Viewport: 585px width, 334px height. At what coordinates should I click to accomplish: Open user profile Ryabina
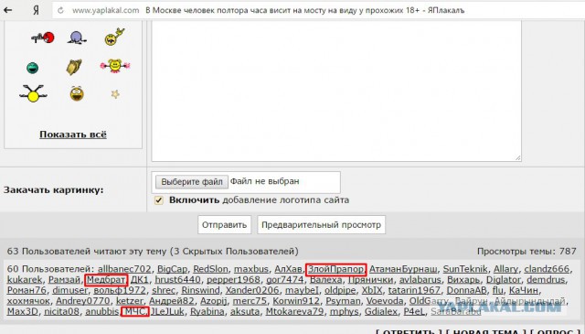[x=207, y=311]
